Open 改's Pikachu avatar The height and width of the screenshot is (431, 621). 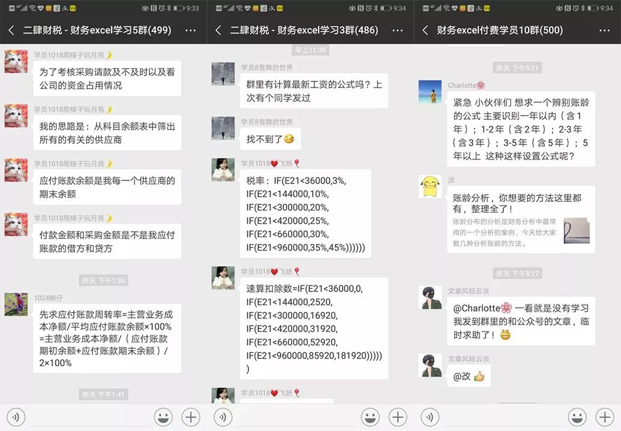coord(430,186)
